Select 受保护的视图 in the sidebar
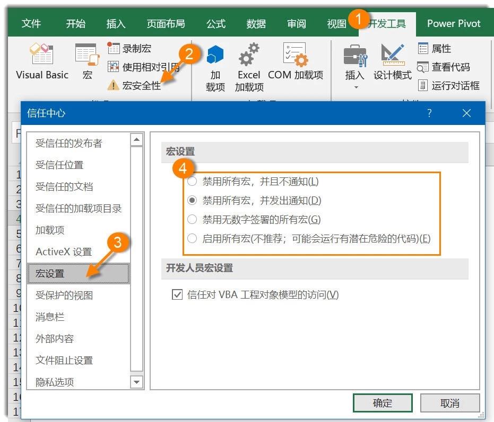The width and height of the screenshot is (494, 422). 64,295
